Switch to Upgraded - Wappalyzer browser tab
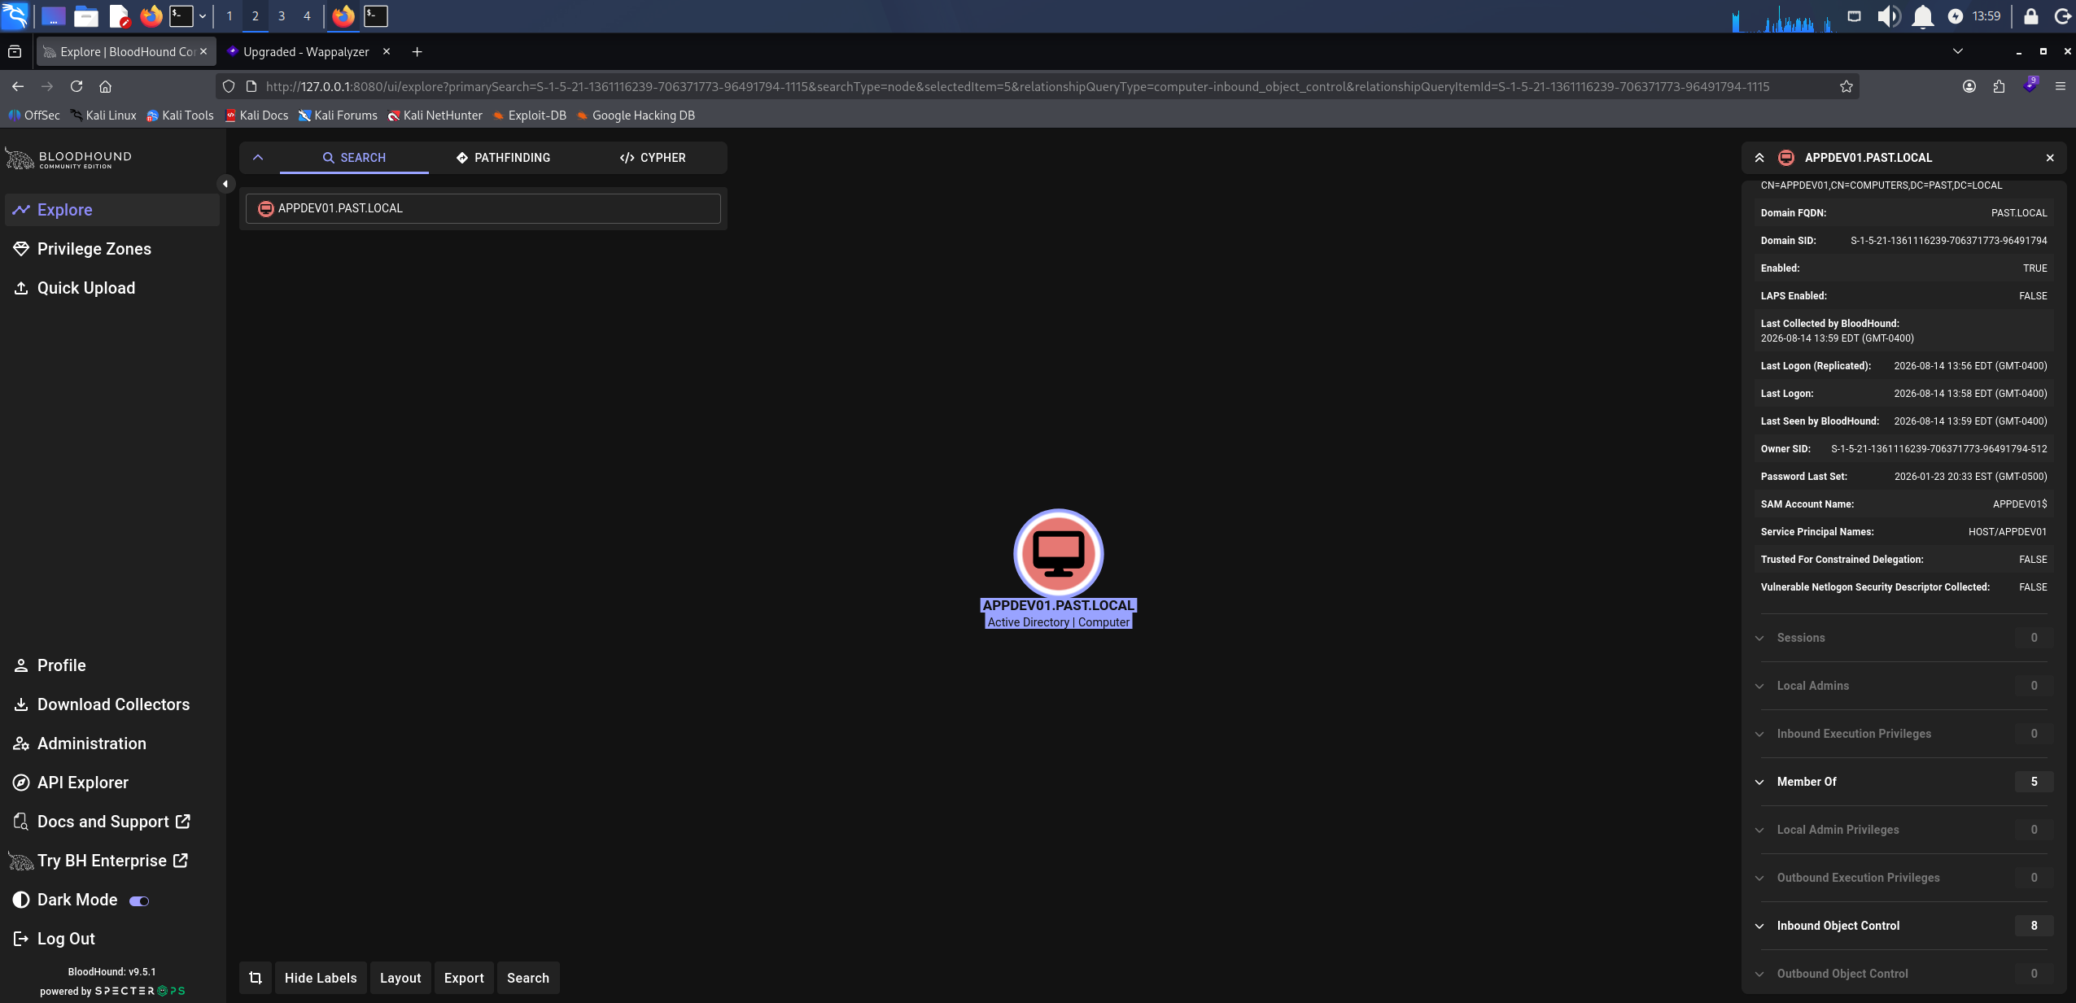This screenshot has width=2076, height=1003. tap(306, 52)
